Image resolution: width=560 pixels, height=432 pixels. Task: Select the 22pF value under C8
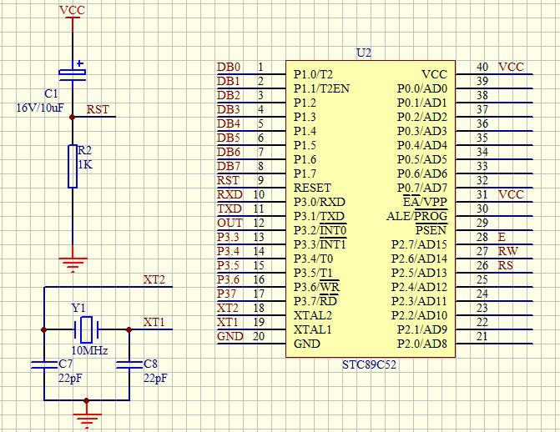[x=155, y=378]
